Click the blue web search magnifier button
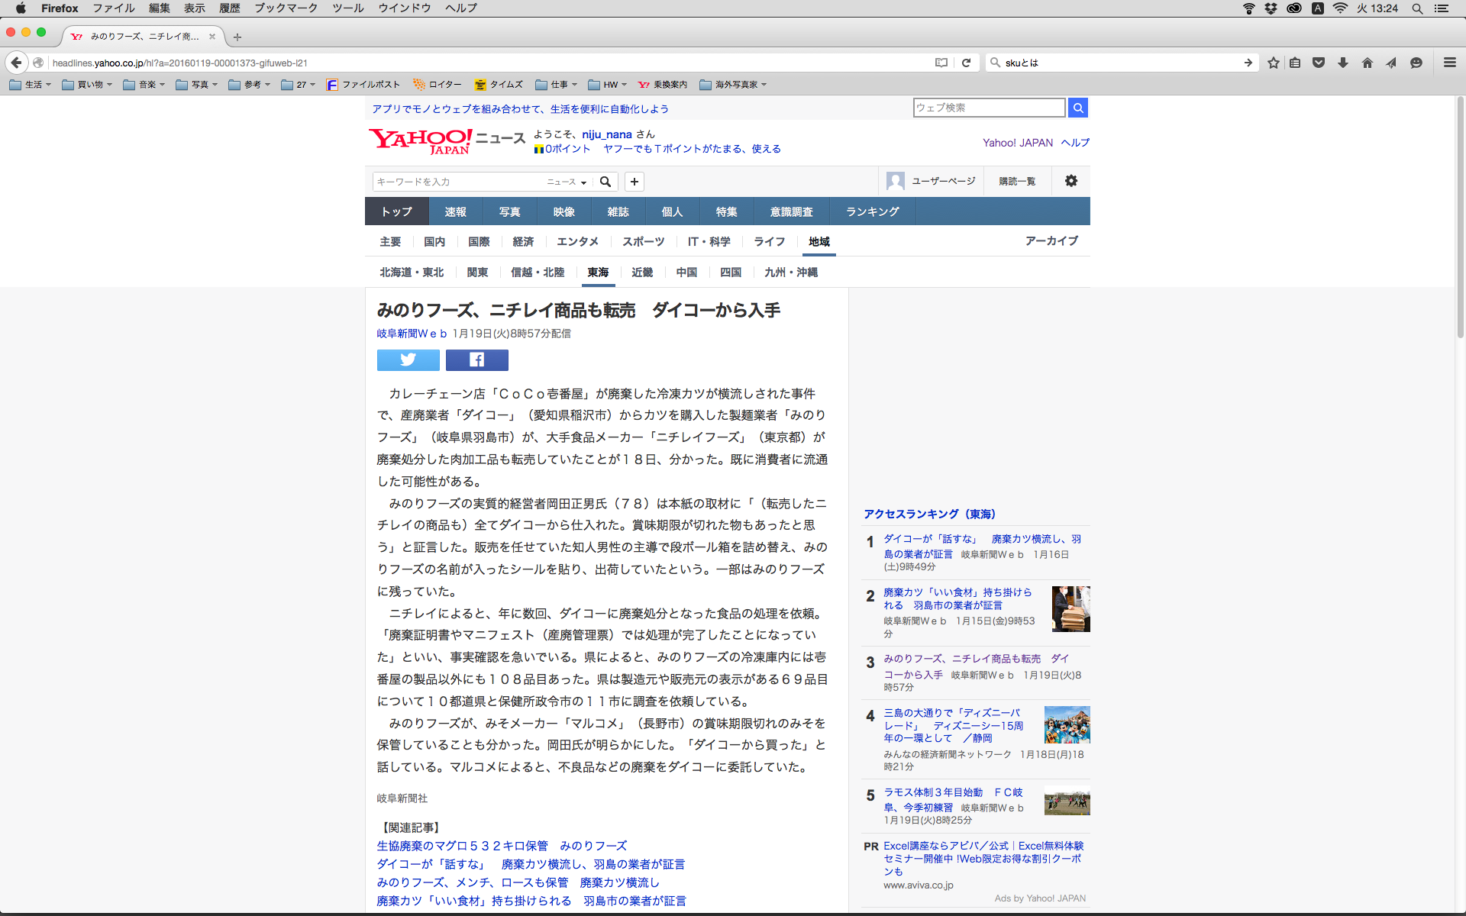1466x916 pixels. (x=1077, y=108)
